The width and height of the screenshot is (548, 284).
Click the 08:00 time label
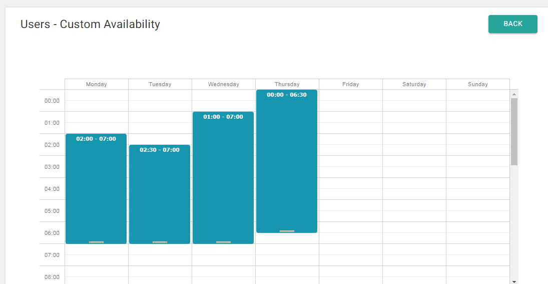[x=52, y=277]
